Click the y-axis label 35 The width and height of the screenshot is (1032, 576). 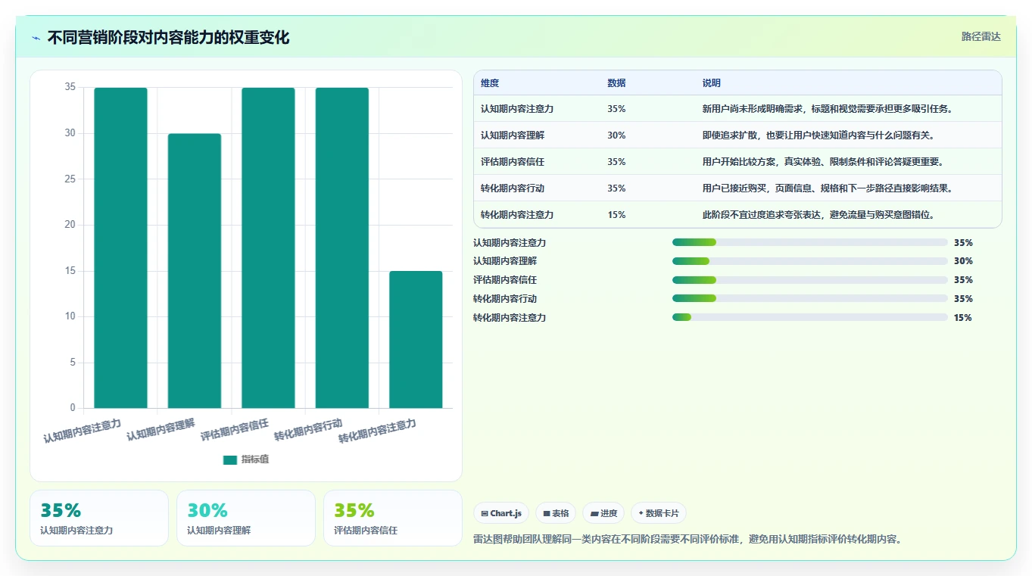click(70, 87)
